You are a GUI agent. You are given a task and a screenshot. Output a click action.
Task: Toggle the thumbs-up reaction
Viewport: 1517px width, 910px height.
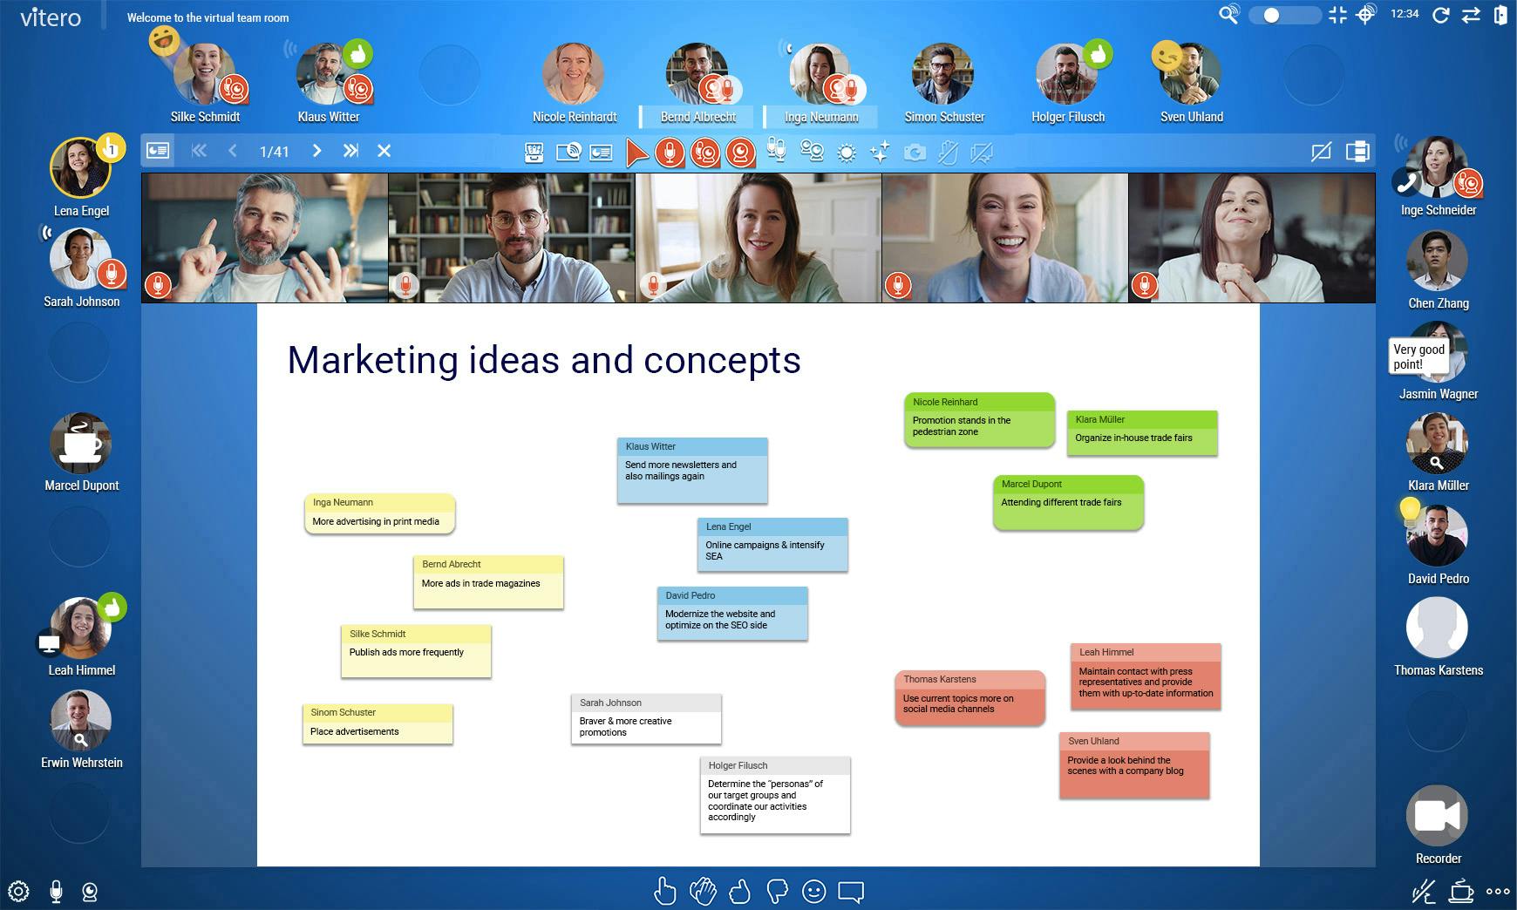click(740, 892)
